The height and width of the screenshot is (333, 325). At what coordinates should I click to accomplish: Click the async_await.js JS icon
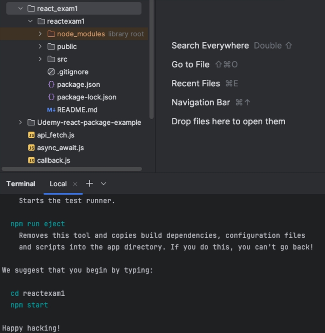click(31, 148)
